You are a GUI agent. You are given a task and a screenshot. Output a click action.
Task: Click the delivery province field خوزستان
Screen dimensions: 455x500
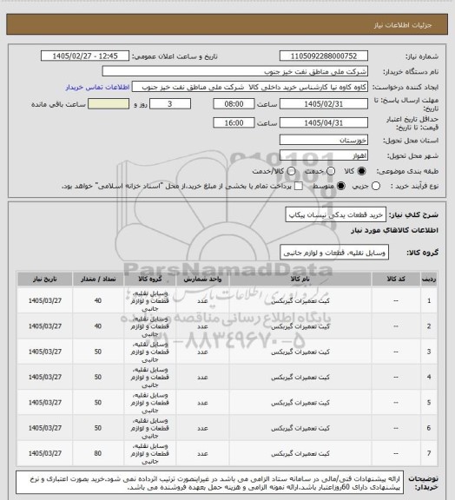(x=324, y=140)
